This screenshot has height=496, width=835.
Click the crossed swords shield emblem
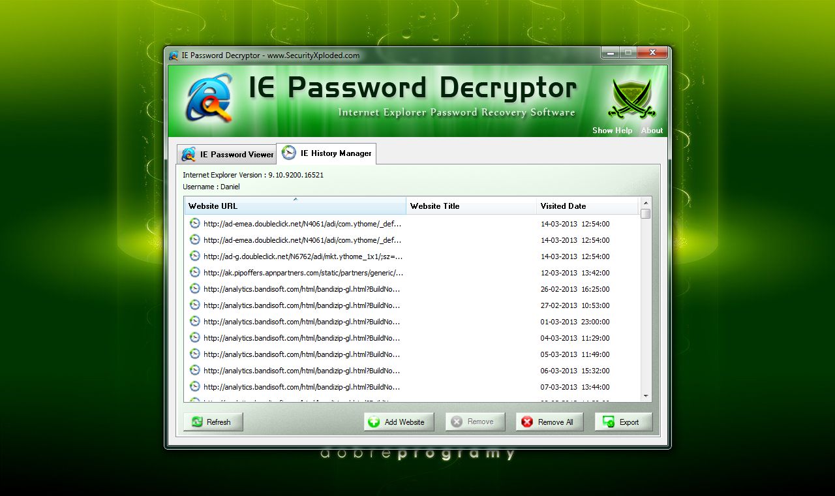tap(631, 99)
